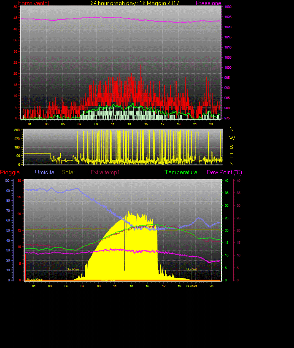Click the "1005" value on Pressione axis
The height and width of the screenshot is (348, 294).
[x=228, y=57]
